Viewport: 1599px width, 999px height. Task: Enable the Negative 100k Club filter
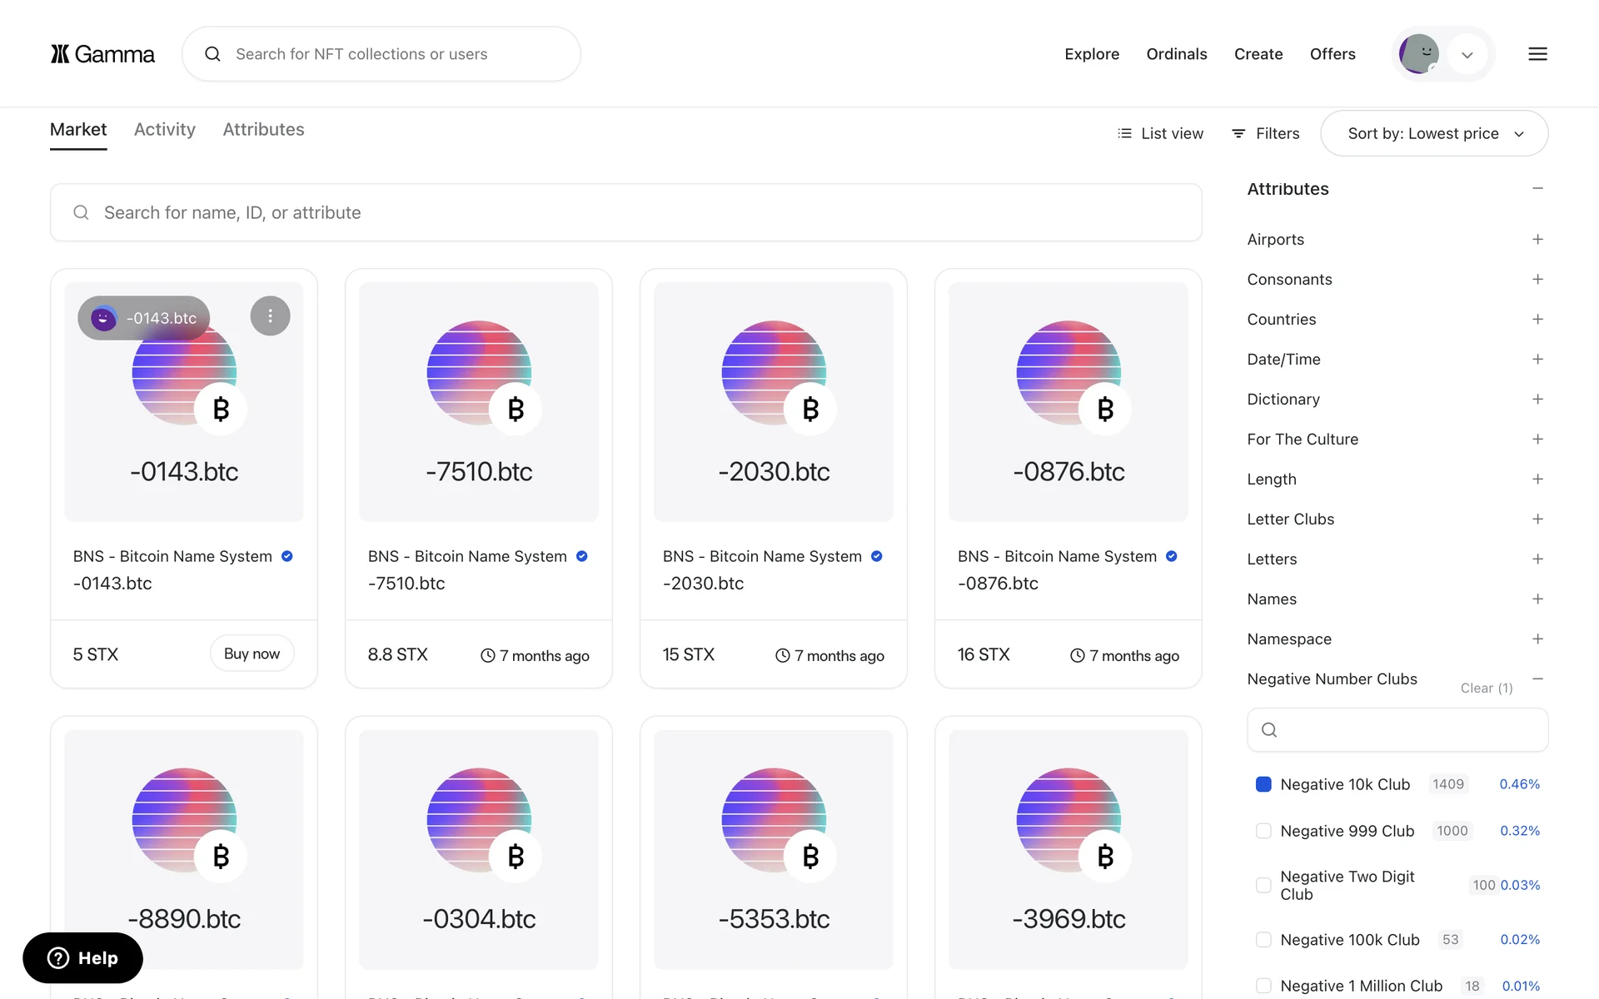click(1263, 940)
